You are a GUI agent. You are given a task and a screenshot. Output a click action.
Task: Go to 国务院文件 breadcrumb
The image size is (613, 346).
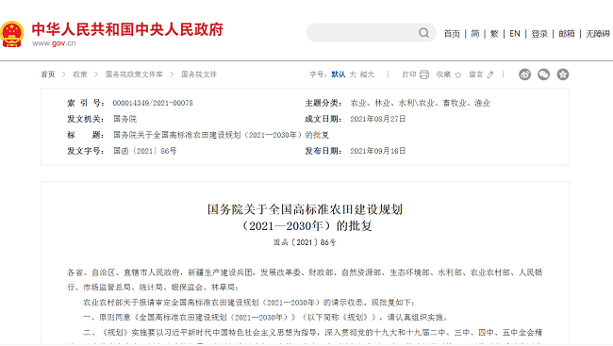199,74
